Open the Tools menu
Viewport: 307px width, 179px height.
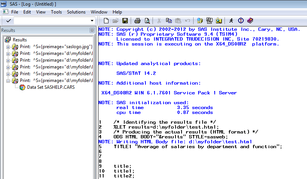57,12
